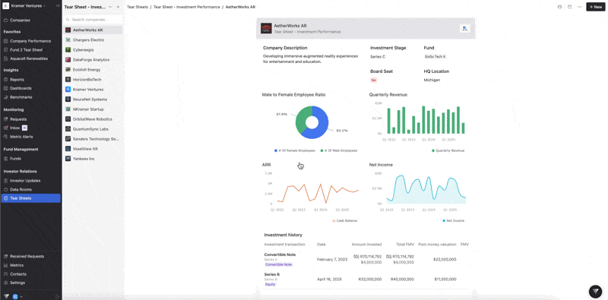The image size is (608, 300).
Task: Select Kramer Ventures in company list
Action: [x=93, y=90]
